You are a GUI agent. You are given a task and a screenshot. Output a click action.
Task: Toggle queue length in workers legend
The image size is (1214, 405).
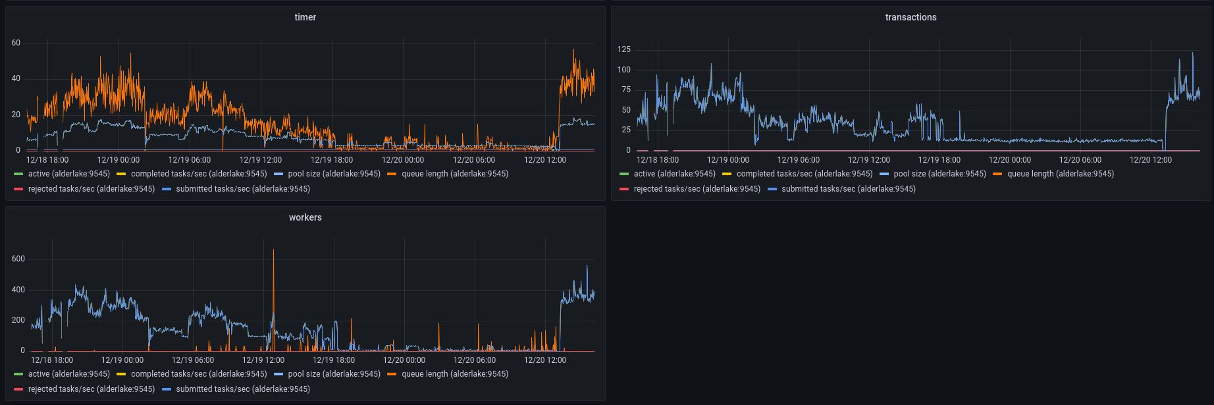(x=455, y=374)
